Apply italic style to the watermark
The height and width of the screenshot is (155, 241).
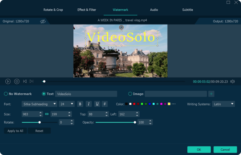click(x=88, y=104)
